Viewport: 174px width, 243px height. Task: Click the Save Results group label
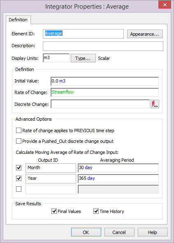point(28,204)
